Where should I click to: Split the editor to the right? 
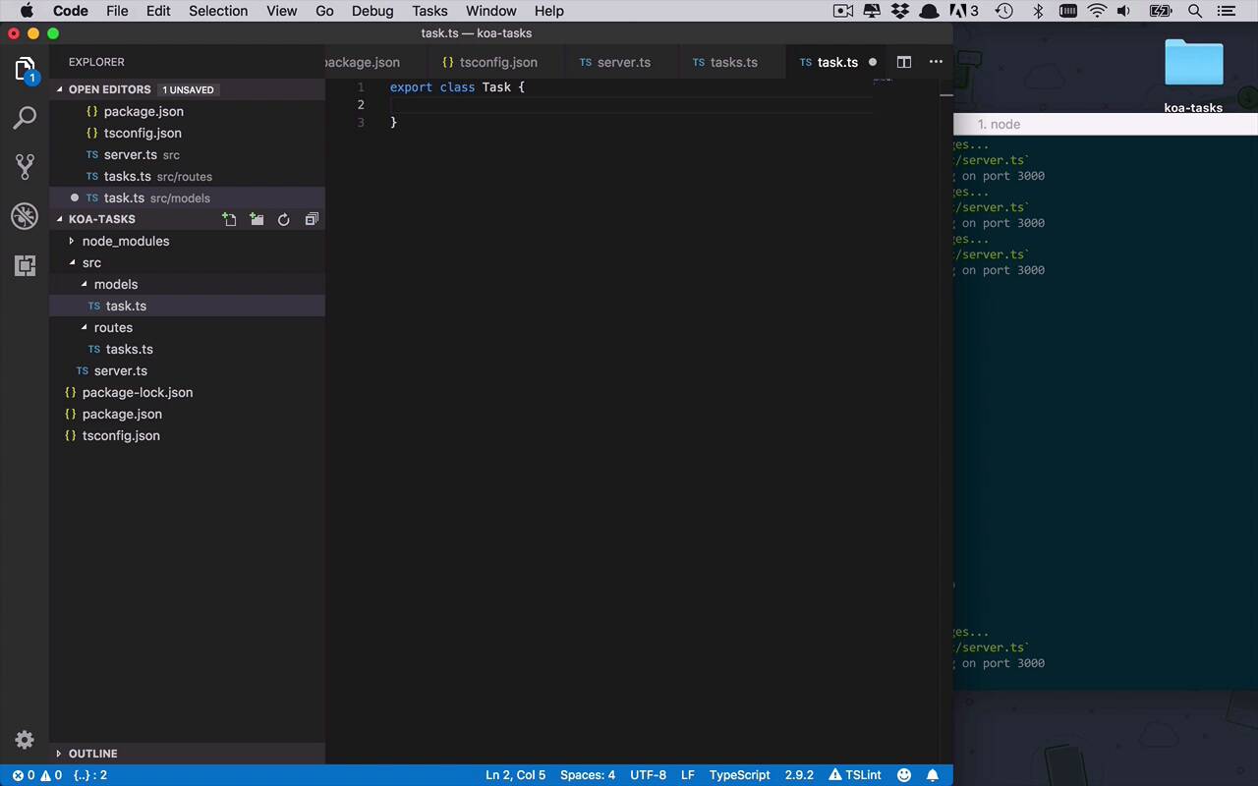904,62
